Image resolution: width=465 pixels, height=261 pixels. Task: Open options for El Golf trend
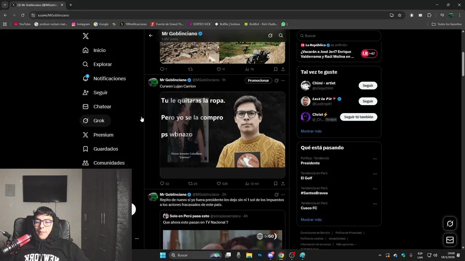(375, 174)
